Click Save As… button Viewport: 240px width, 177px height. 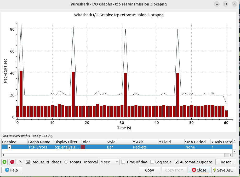[x=224, y=170]
